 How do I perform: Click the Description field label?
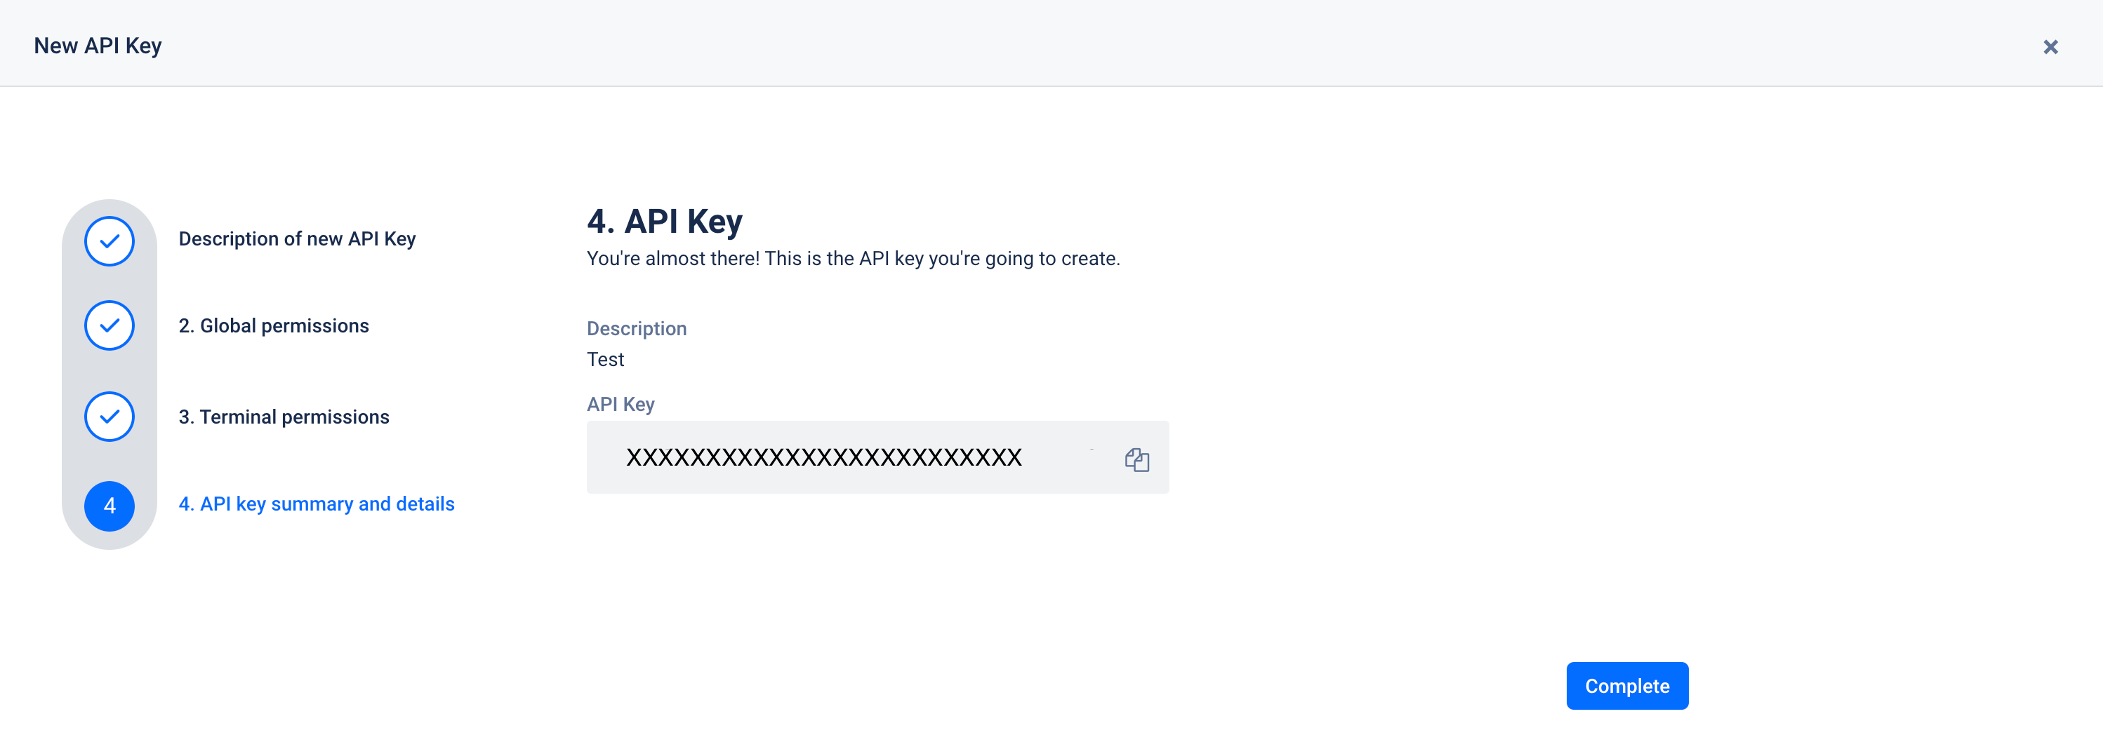(637, 329)
